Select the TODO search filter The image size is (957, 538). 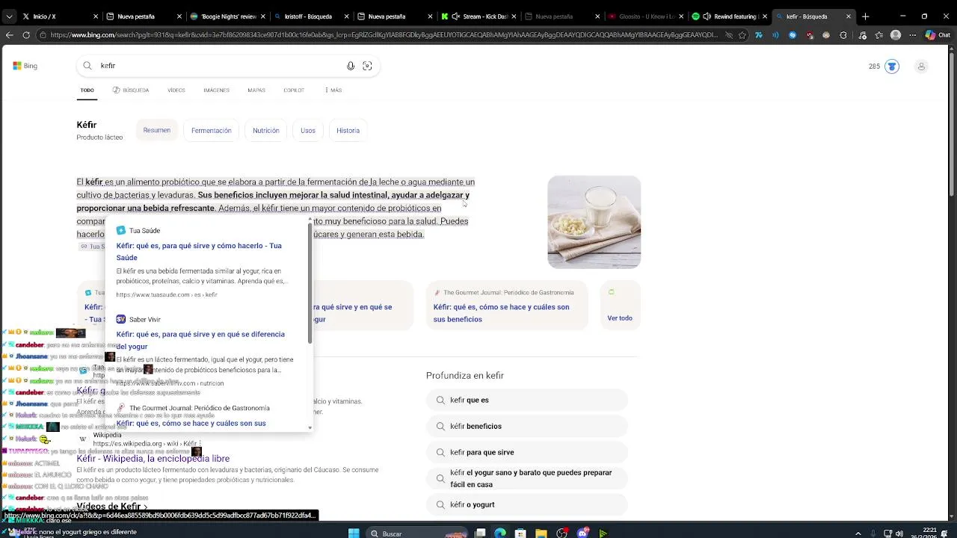[x=87, y=90]
